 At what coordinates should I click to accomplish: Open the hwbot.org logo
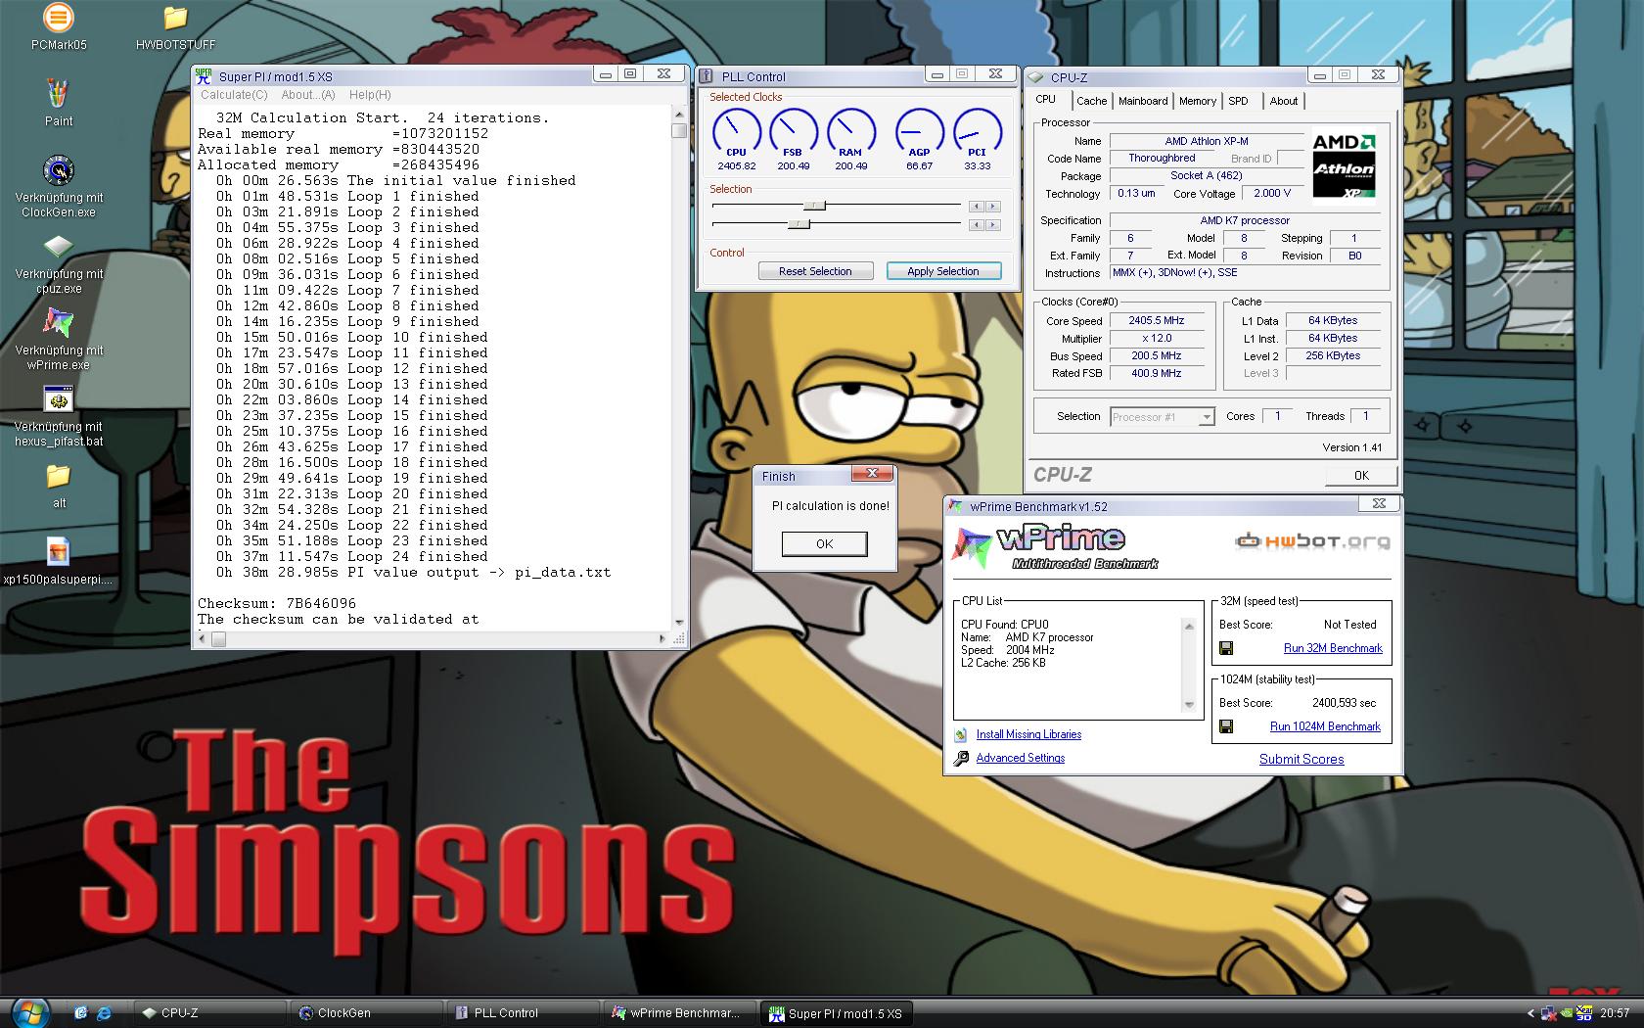pyautogui.click(x=1311, y=541)
